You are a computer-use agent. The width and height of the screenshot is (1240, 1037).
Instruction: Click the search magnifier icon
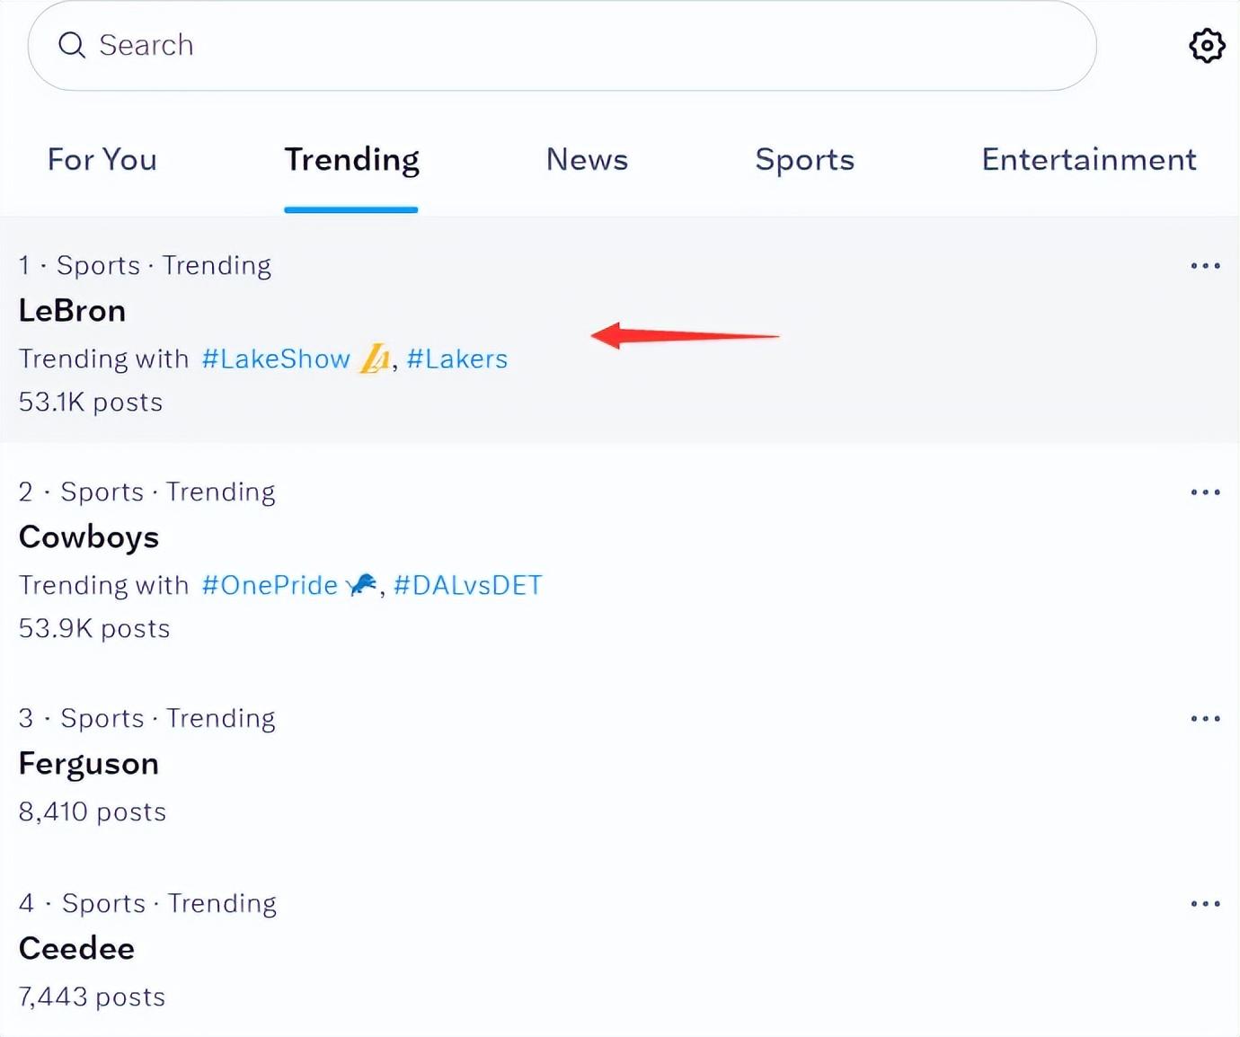point(72,45)
